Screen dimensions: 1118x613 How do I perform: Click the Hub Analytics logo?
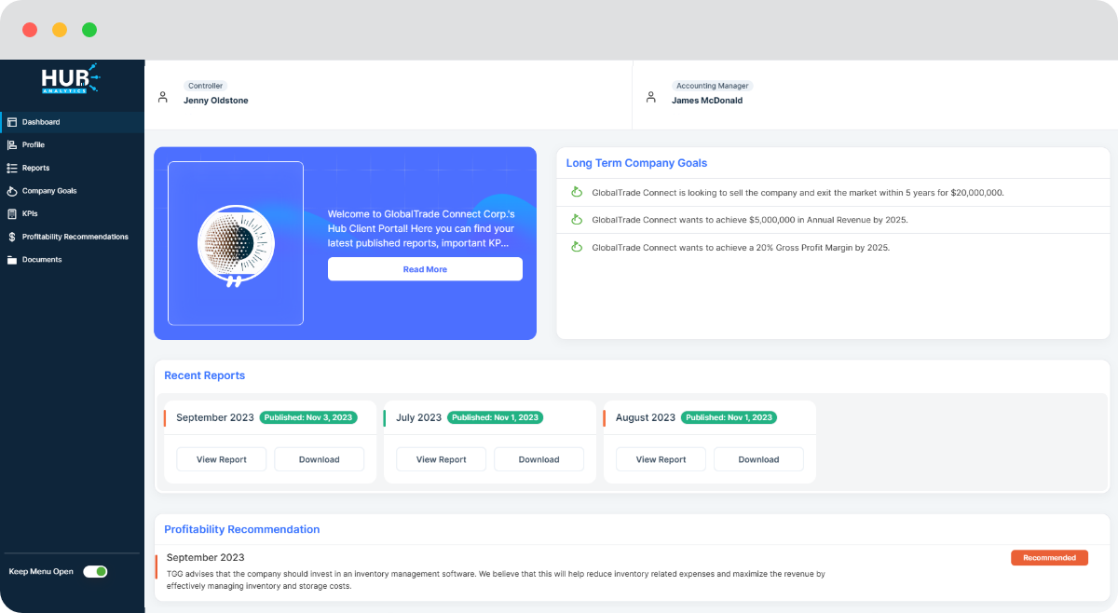(x=70, y=80)
